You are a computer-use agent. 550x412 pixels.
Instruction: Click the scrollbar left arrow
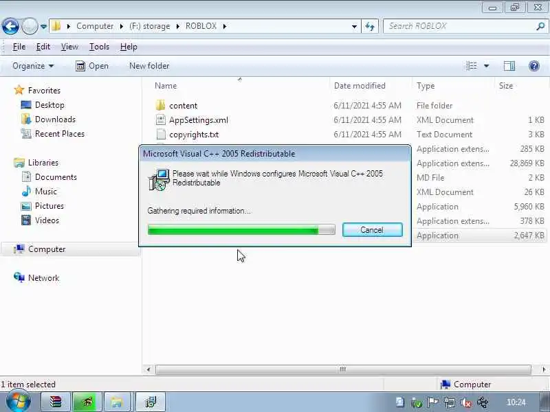[148, 369]
